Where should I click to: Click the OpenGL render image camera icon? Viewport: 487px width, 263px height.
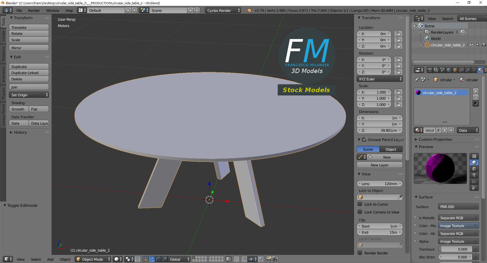(x=268, y=259)
